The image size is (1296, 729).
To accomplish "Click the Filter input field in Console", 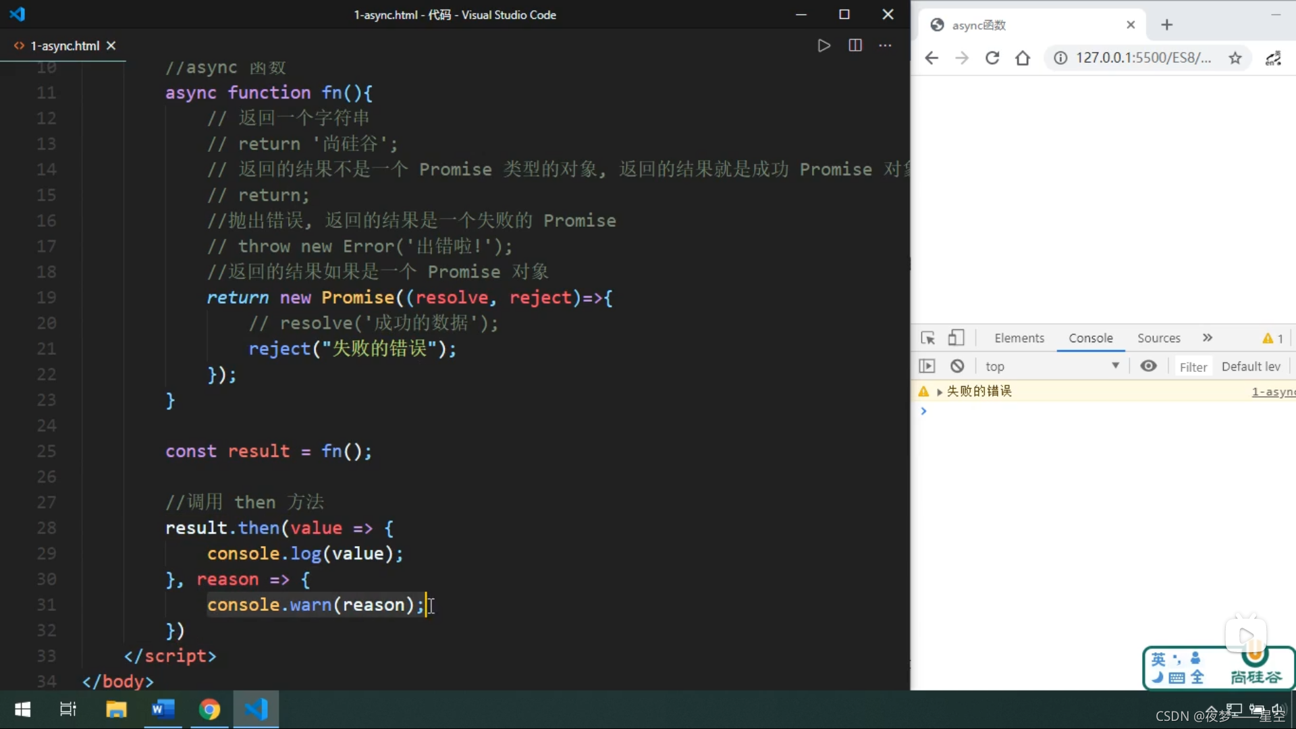I will (1193, 366).
